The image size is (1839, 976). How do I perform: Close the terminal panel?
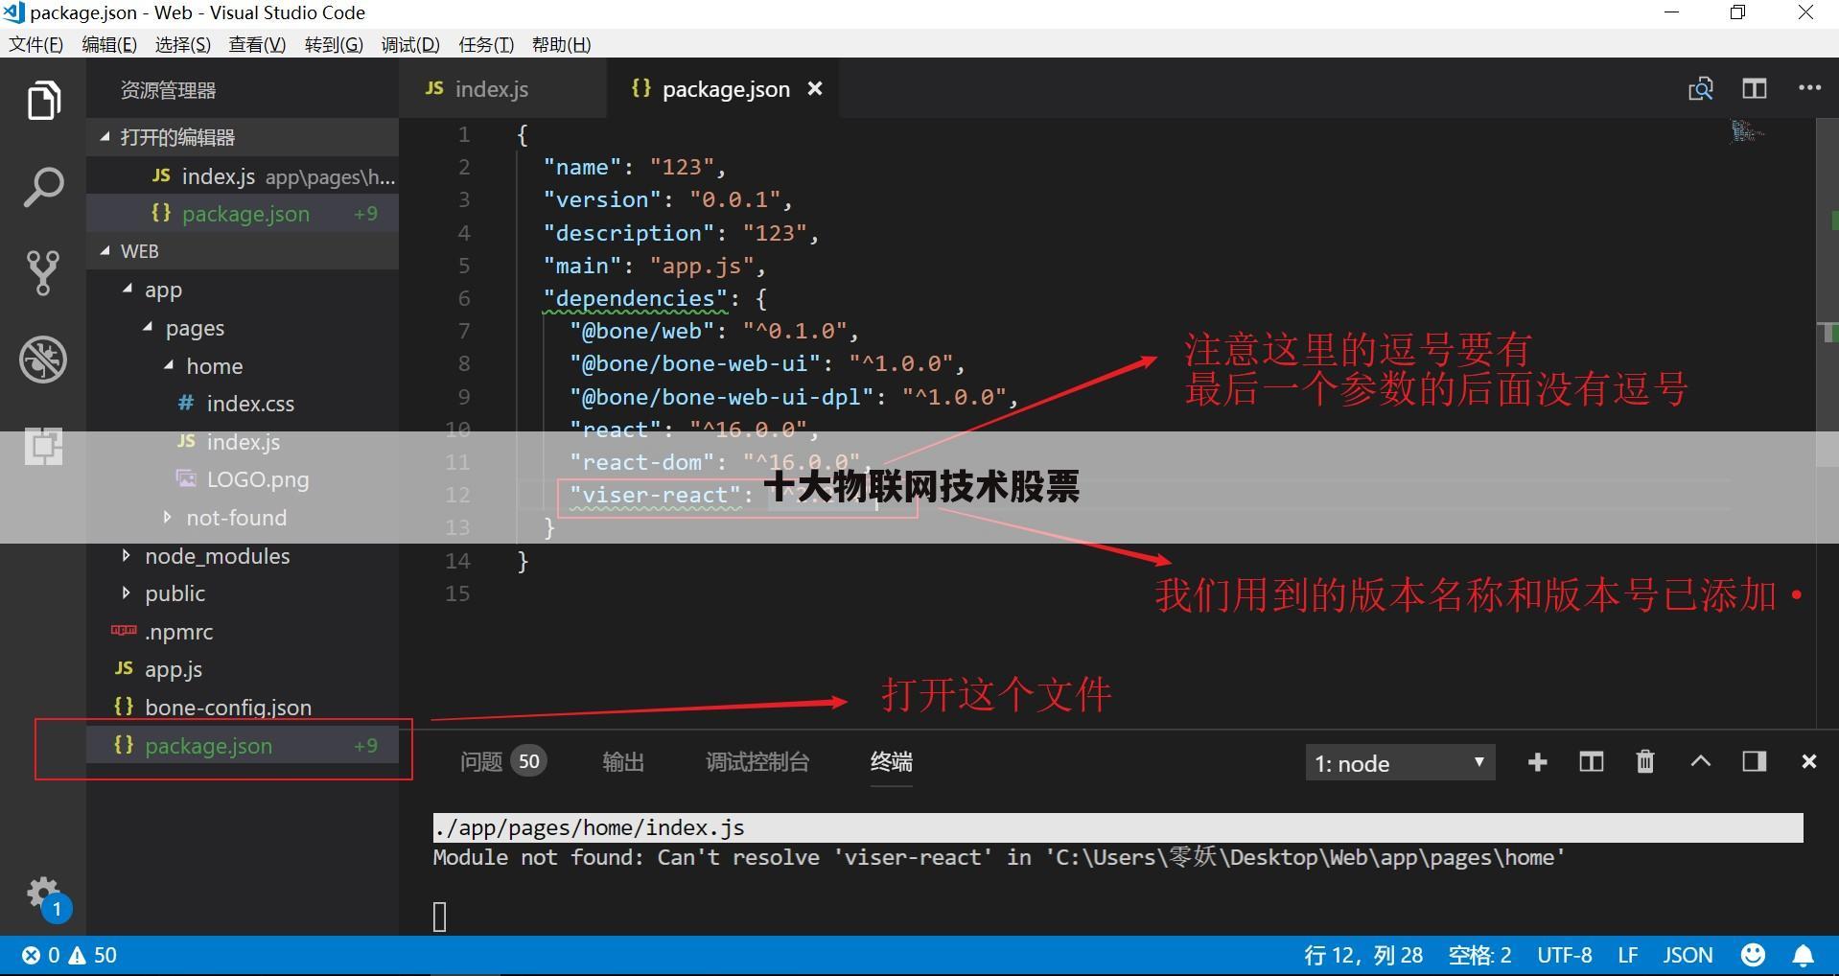click(x=1808, y=762)
